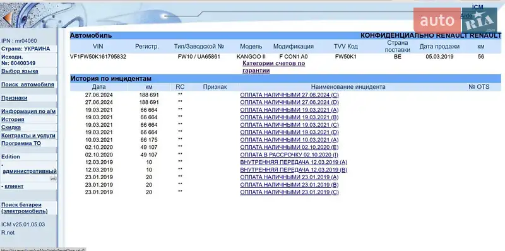Viewport: 505px width, 251px height.
Task: Open ОПЛАТА НАЛИЧНЫМИ 19.03.2021 (C) incident
Action: [289, 125]
